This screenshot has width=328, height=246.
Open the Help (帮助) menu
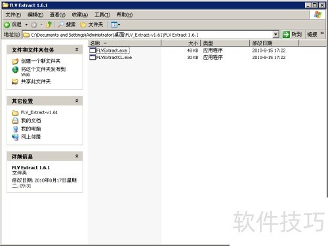pos(125,14)
